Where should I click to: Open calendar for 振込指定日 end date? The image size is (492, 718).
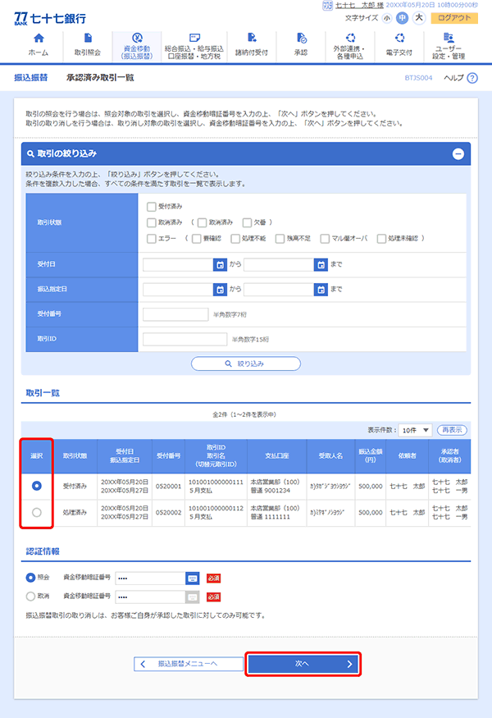coord(321,290)
